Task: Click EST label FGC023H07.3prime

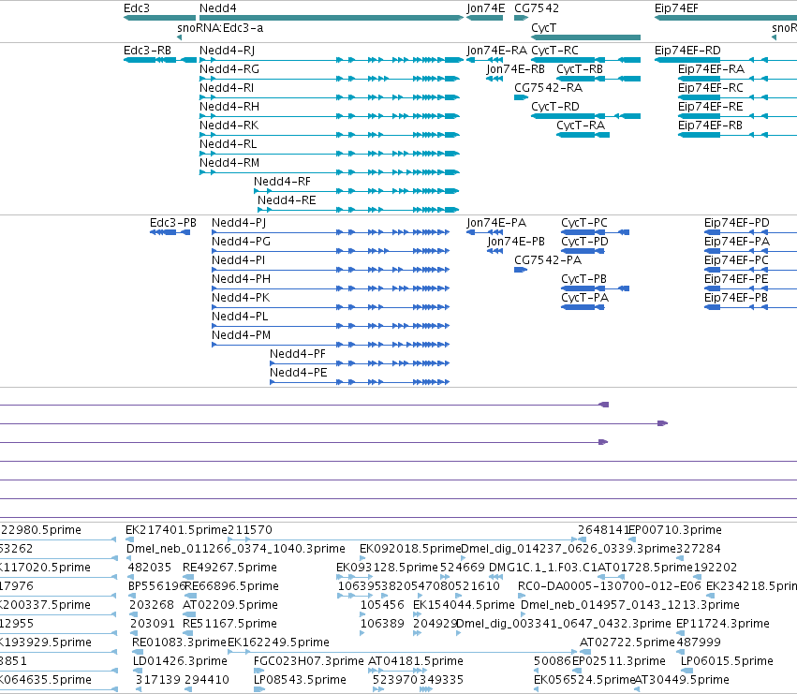Action: tap(308, 661)
